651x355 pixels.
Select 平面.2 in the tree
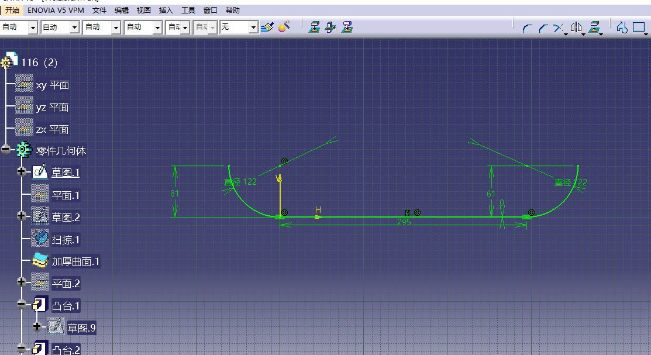pyautogui.click(x=66, y=284)
